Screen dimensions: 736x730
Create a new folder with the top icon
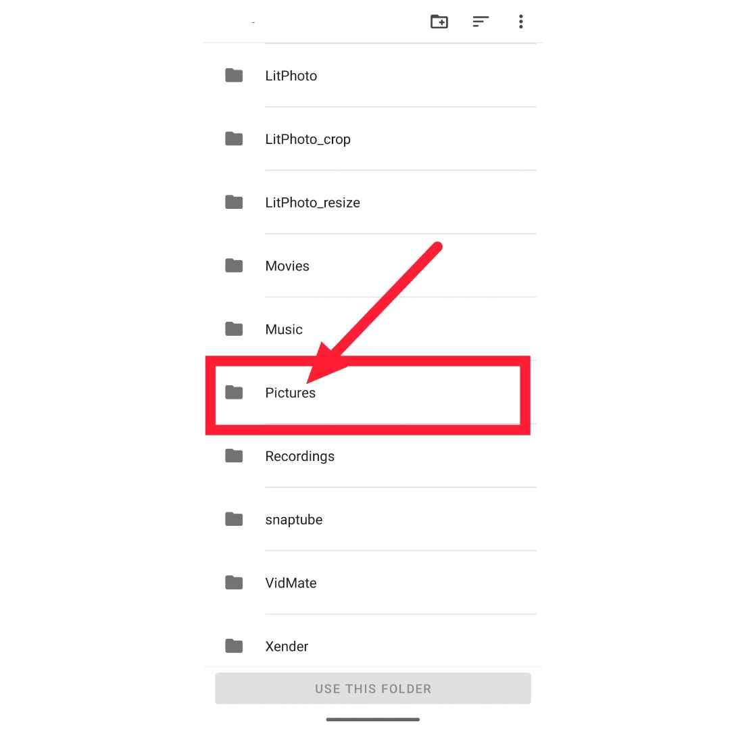point(439,22)
